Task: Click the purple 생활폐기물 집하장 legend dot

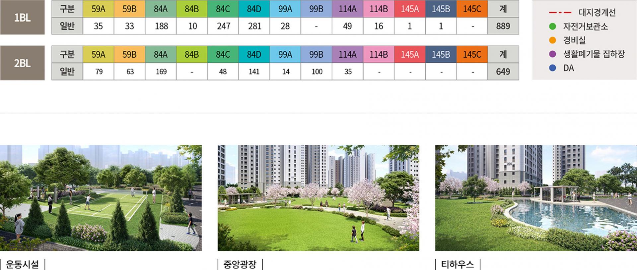Action: [x=552, y=54]
